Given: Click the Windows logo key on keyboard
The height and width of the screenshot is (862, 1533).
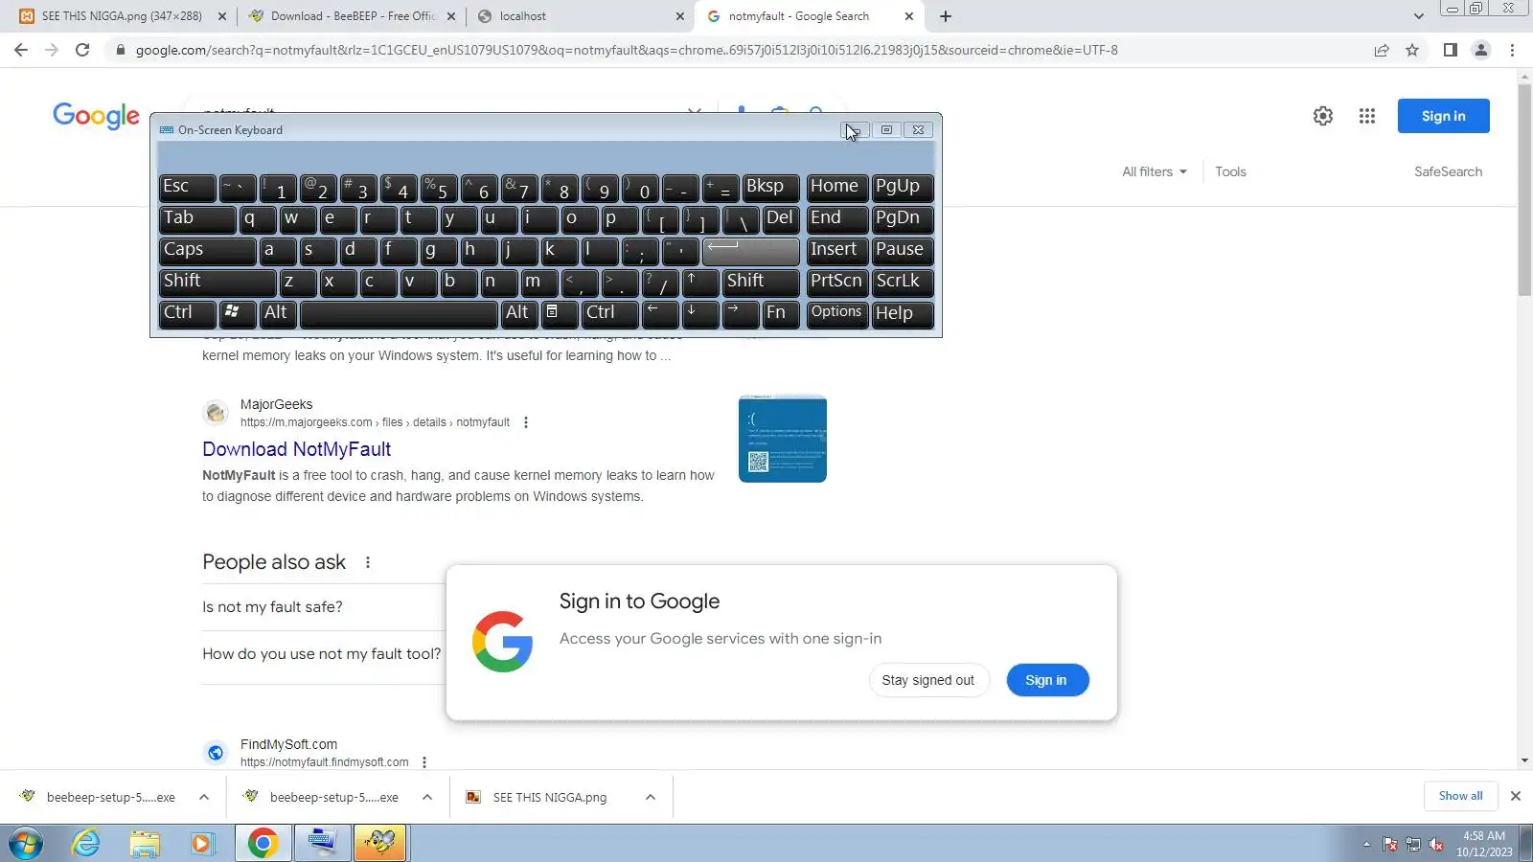Looking at the screenshot, I should tap(238, 313).
